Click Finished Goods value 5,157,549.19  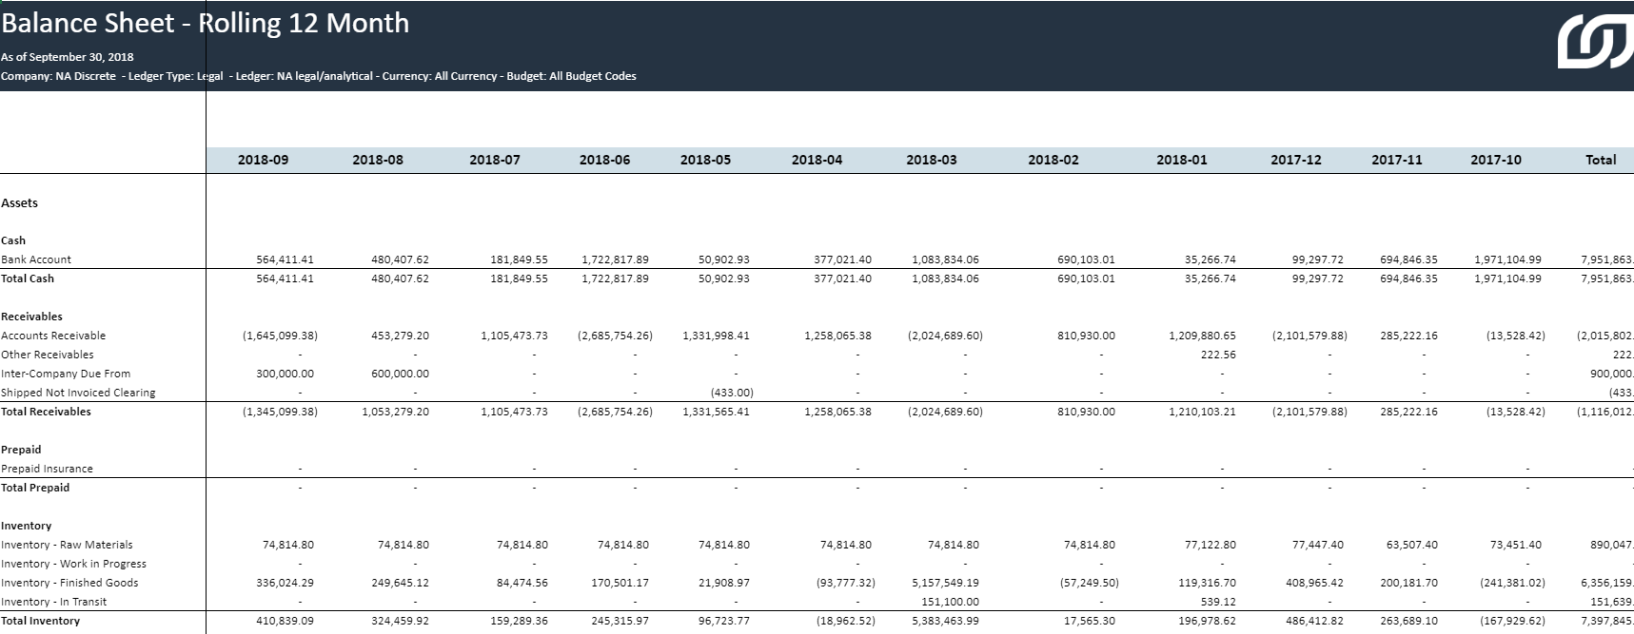tap(946, 583)
